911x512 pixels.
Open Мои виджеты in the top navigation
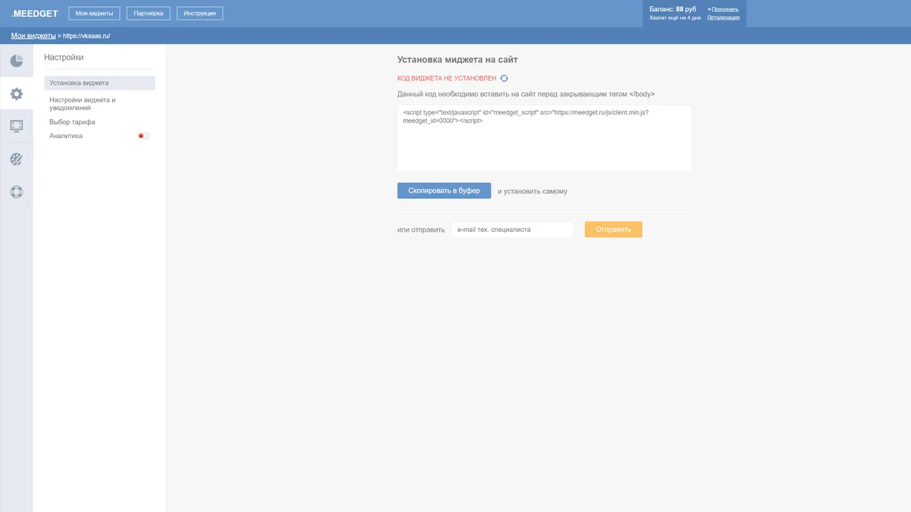pyautogui.click(x=94, y=13)
